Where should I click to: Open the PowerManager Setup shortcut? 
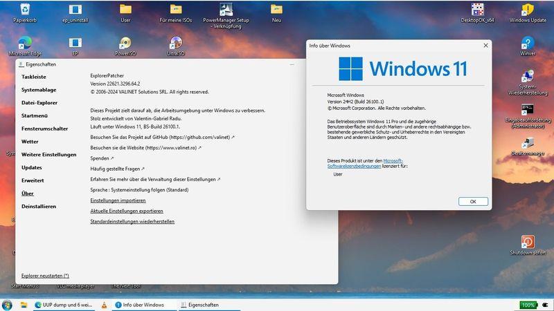pos(226,15)
